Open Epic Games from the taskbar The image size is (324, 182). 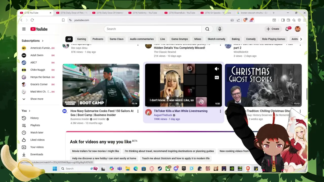pos(184,169)
